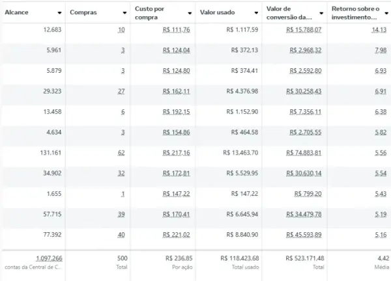Open the purchases value 62
The width and height of the screenshot is (391, 281).
121,153
